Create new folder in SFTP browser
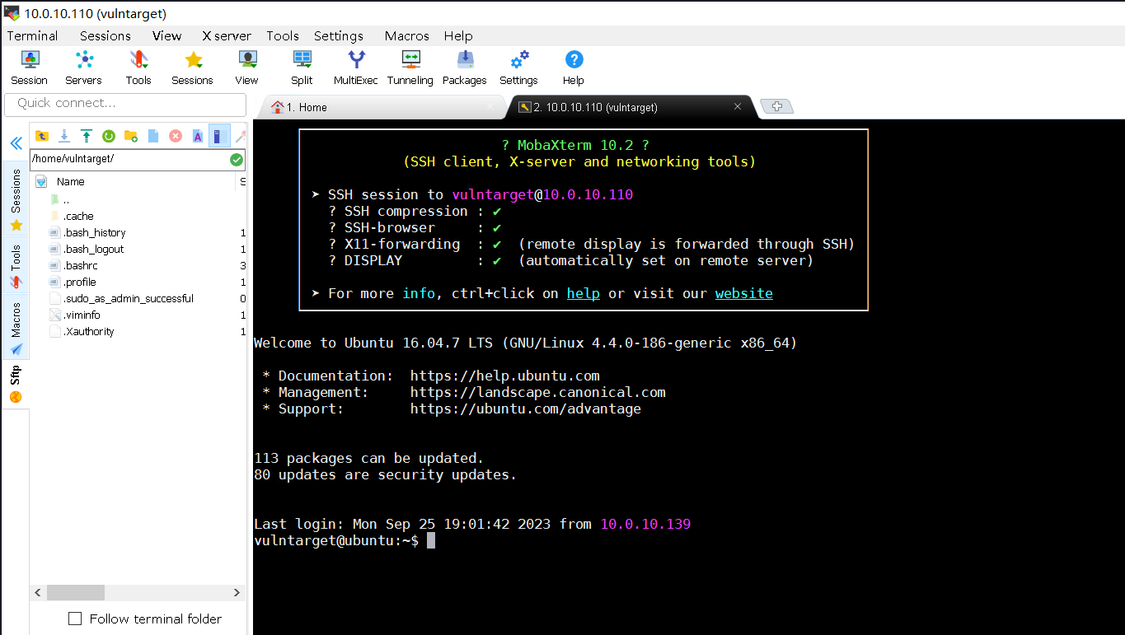The height and width of the screenshot is (635, 1125). tap(131, 136)
